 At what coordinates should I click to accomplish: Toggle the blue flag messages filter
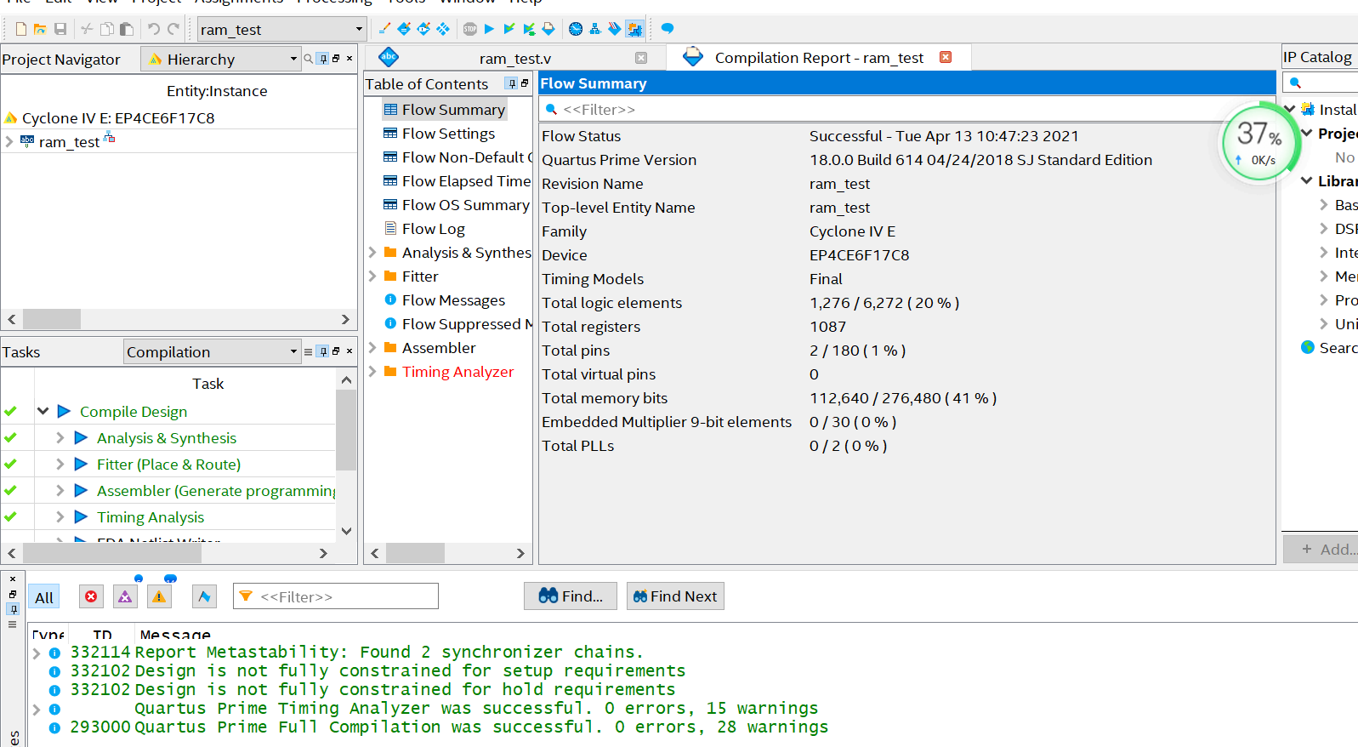[204, 596]
